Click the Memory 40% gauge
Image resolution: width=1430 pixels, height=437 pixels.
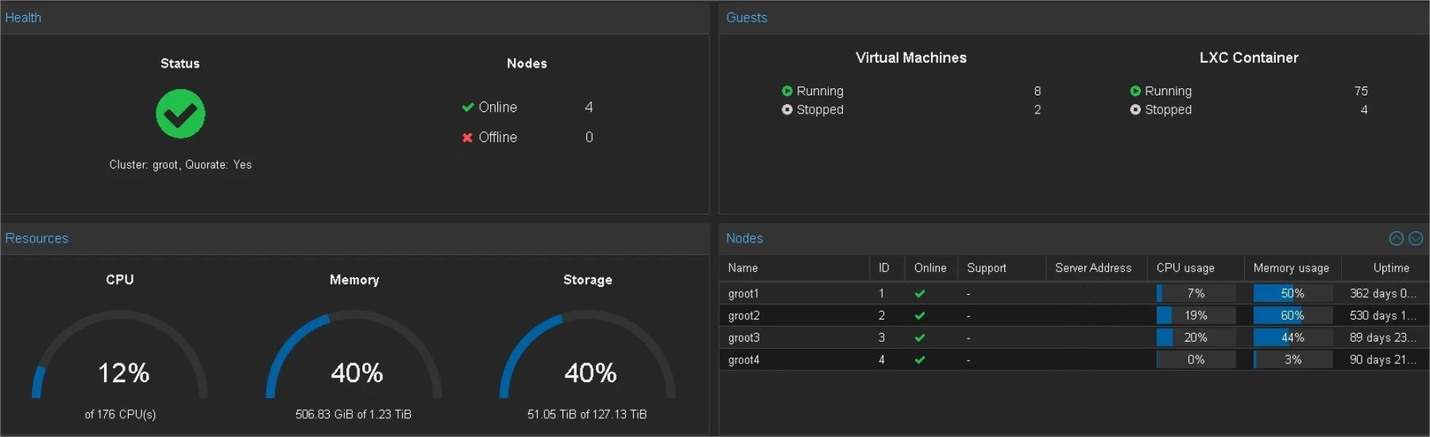click(354, 355)
